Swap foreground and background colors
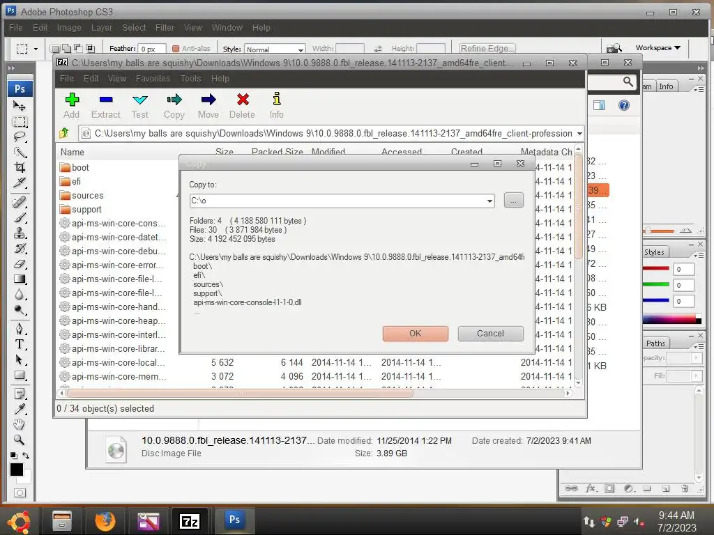Image resolution: width=714 pixels, height=535 pixels. click(26, 456)
